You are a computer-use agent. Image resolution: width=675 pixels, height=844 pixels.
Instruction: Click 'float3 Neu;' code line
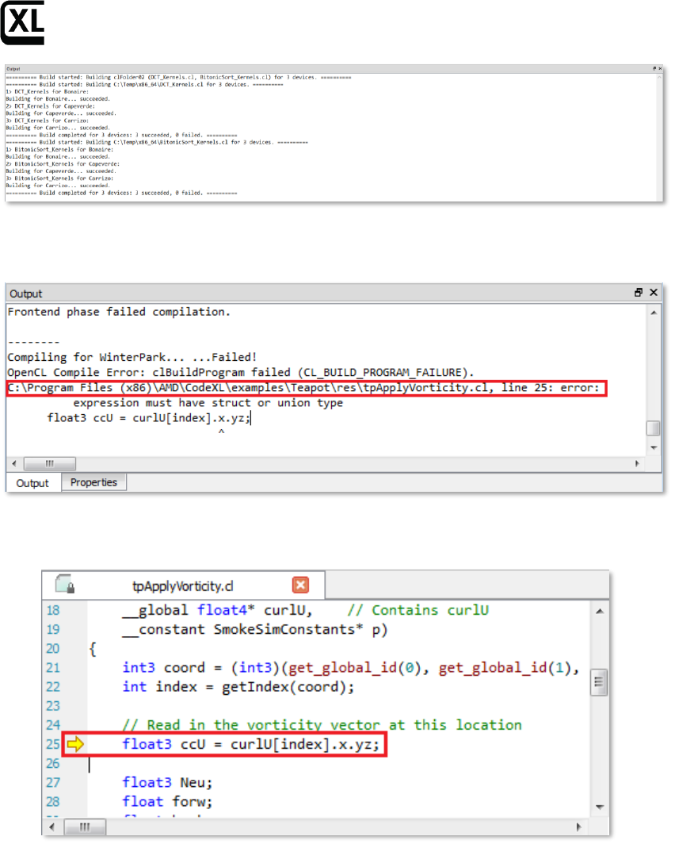(167, 783)
